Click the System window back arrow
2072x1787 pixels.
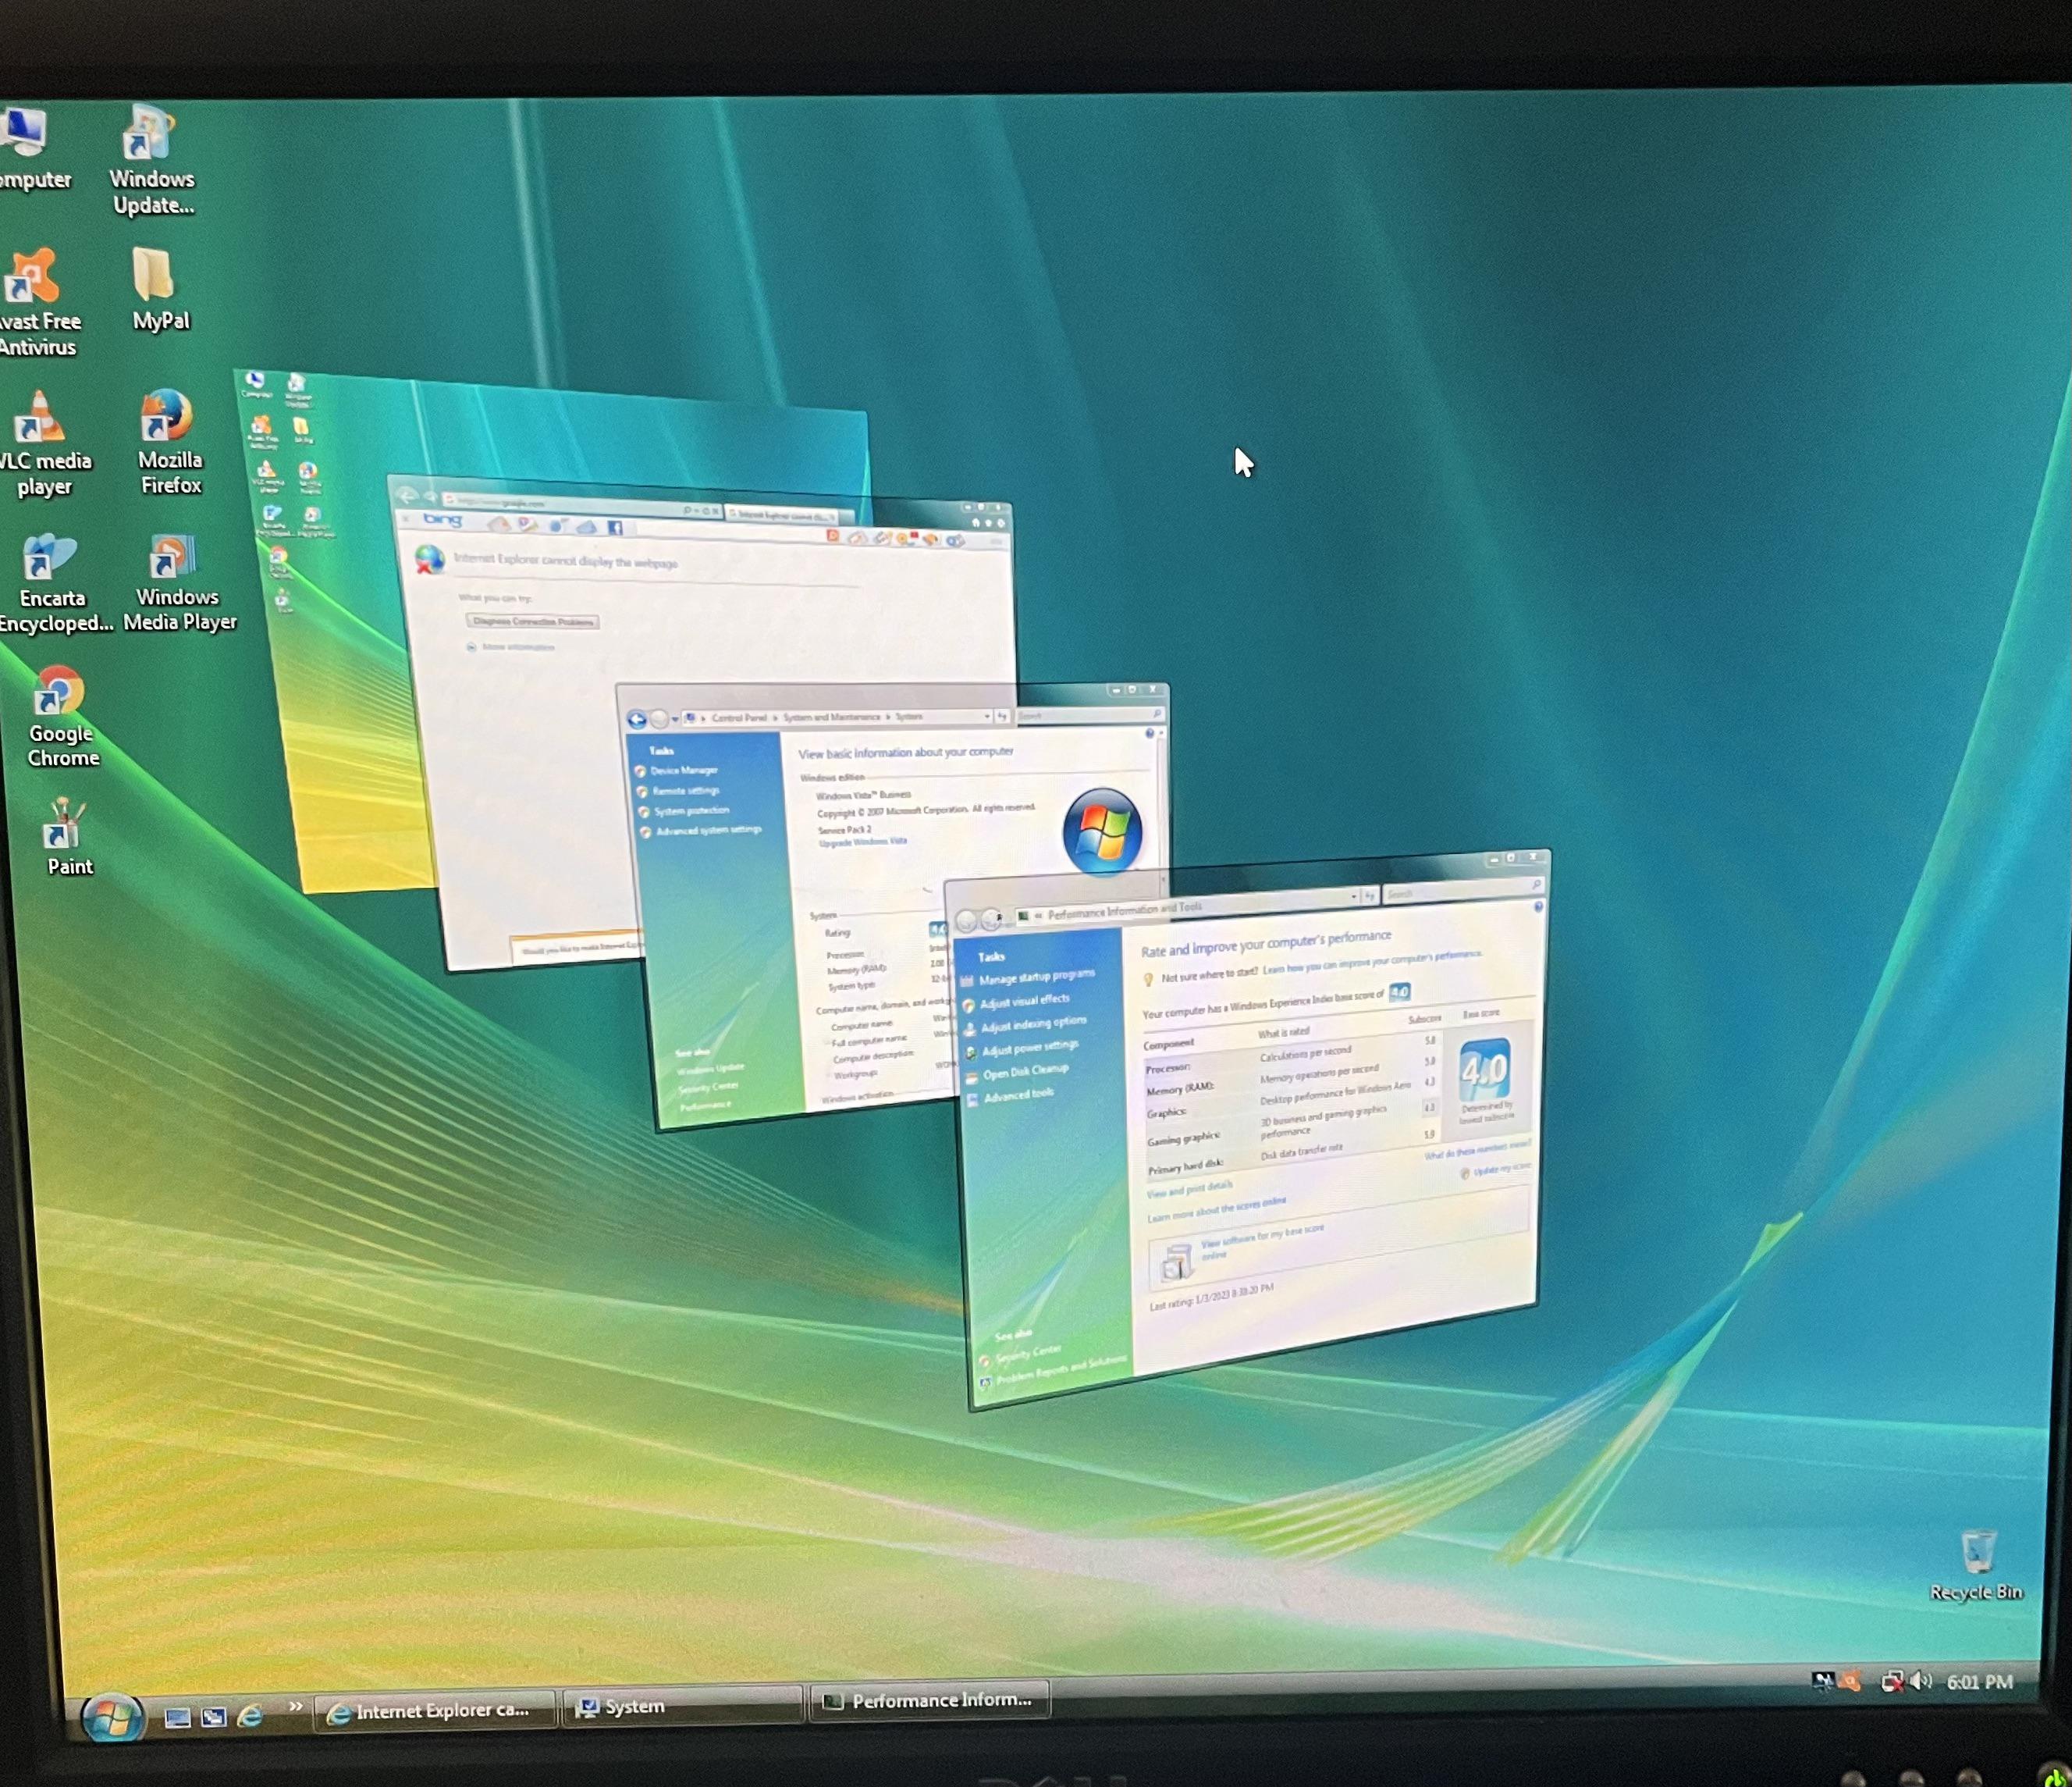[636, 719]
